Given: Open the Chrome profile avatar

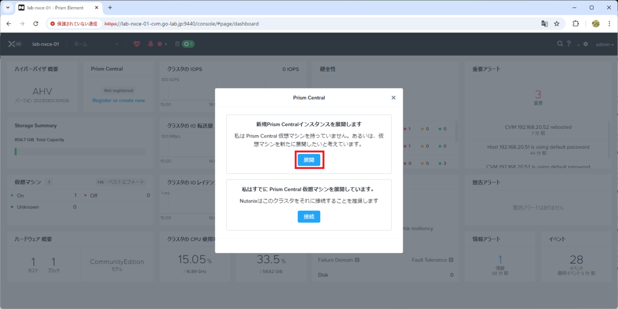Looking at the screenshot, I should coord(596,24).
